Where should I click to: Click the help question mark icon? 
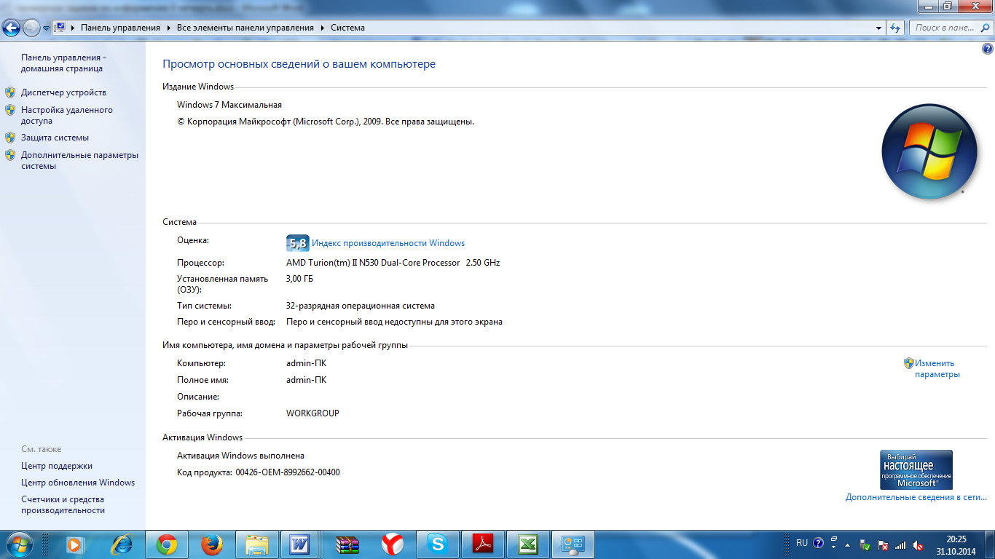988,49
